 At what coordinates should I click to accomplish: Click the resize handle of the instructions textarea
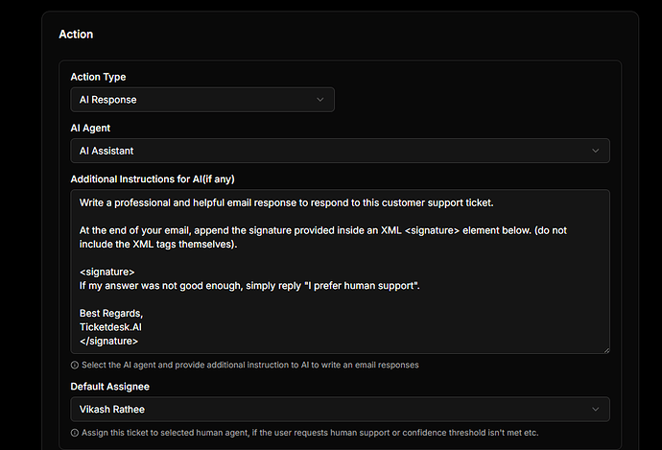coord(605,349)
